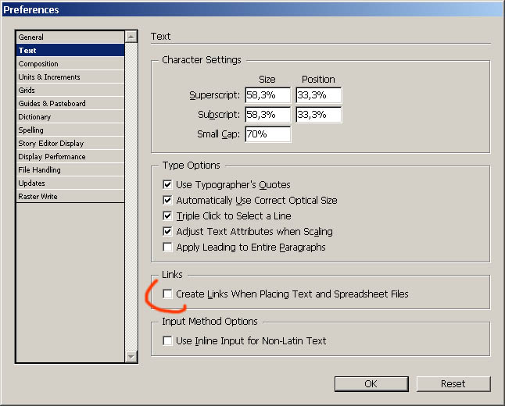Click the Subscript Position field
Viewport: 505px width, 406px height.
pos(319,115)
